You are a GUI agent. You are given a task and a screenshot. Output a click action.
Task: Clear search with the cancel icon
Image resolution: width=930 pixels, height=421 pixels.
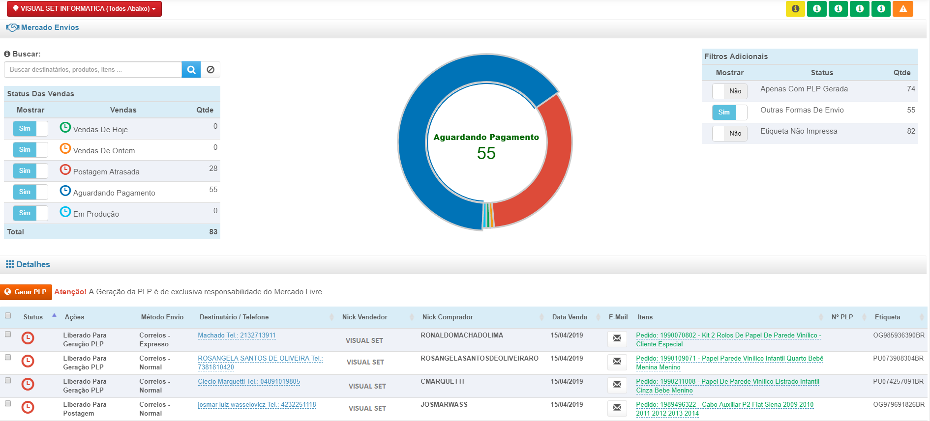click(210, 70)
